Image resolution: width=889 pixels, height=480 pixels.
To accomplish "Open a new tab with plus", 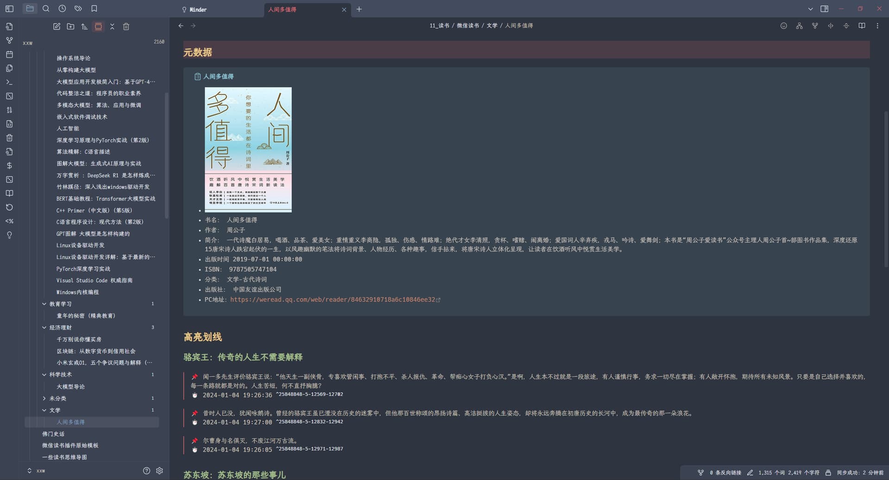I will click(x=359, y=9).
